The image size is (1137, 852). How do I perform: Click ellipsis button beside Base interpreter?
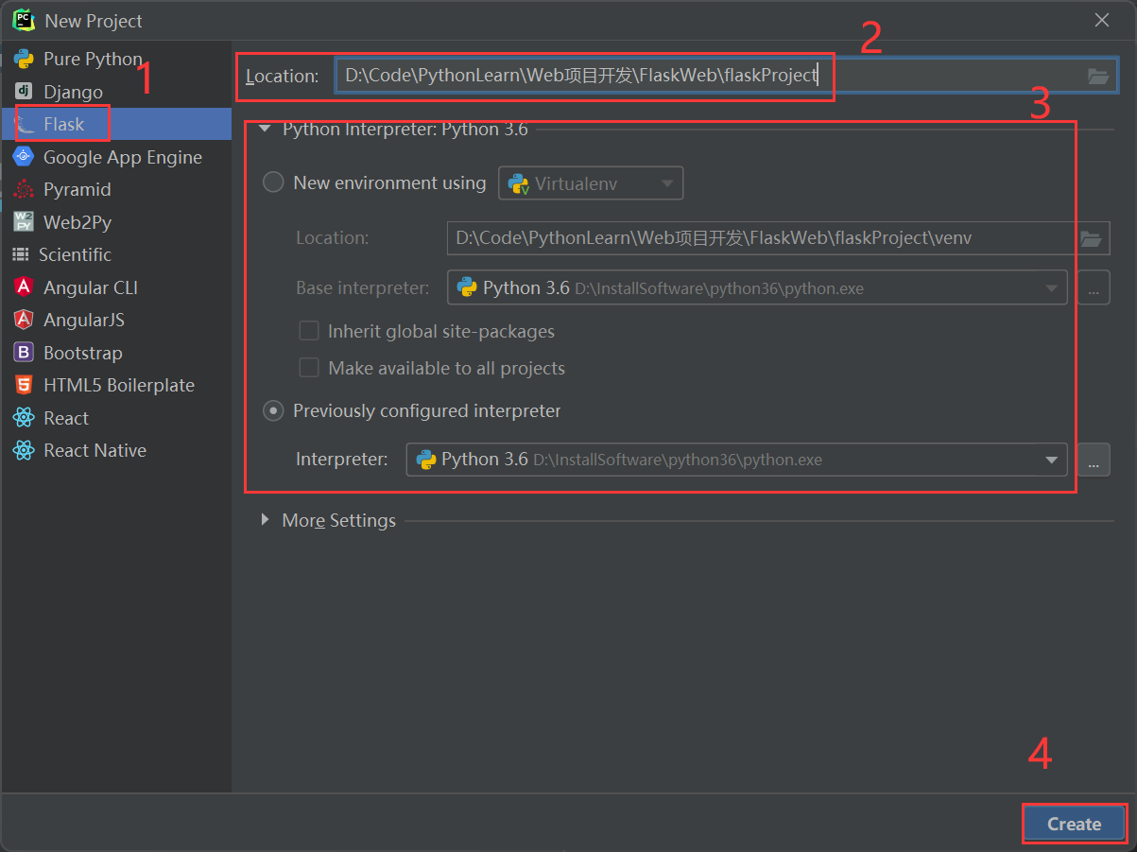pyautogui.click(x=1093, y=288)
